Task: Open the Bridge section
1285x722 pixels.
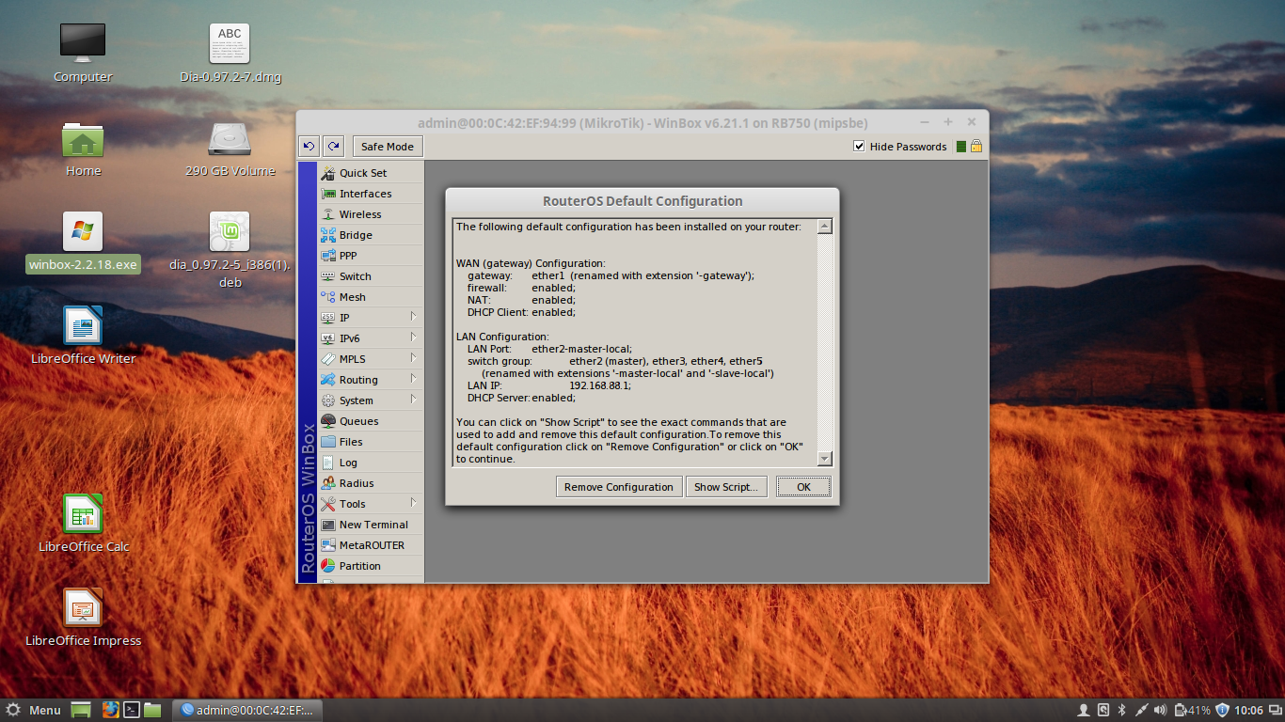Action: pos(371,235)
